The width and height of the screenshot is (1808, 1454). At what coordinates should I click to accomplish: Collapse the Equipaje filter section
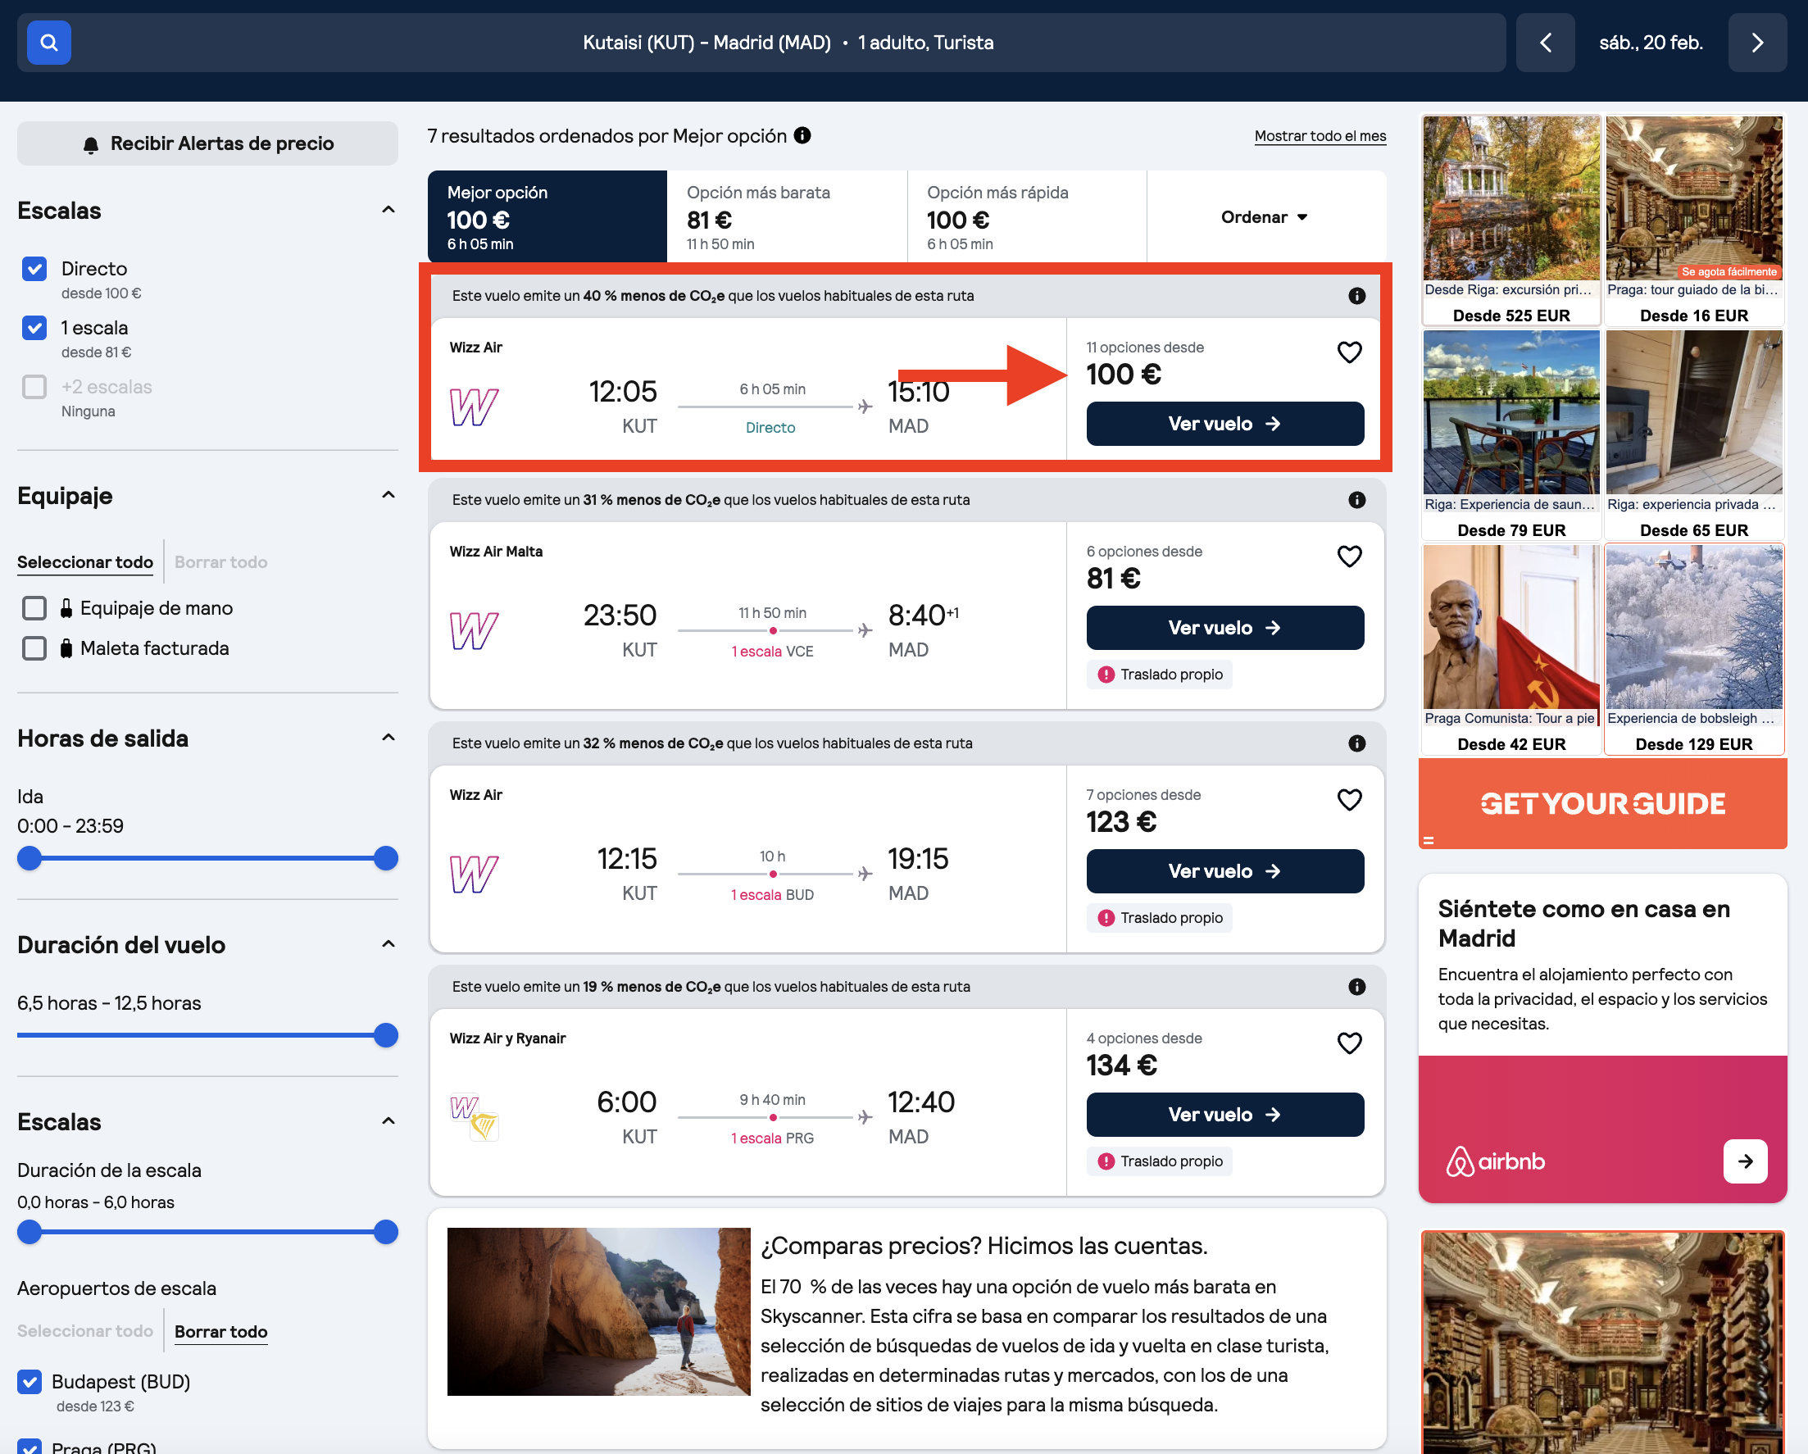388,495
